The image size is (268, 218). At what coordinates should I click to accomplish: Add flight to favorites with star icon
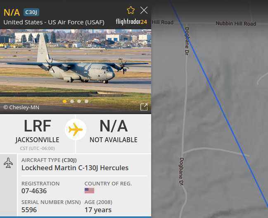(131, 10)
